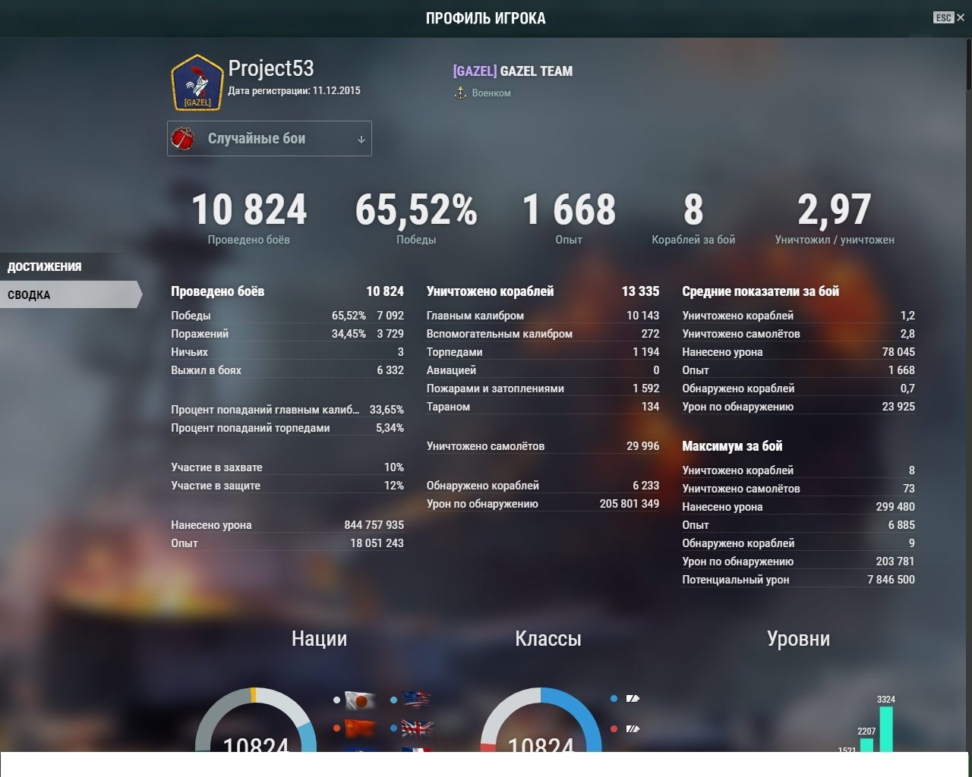Click the Нации section heading

319,639
